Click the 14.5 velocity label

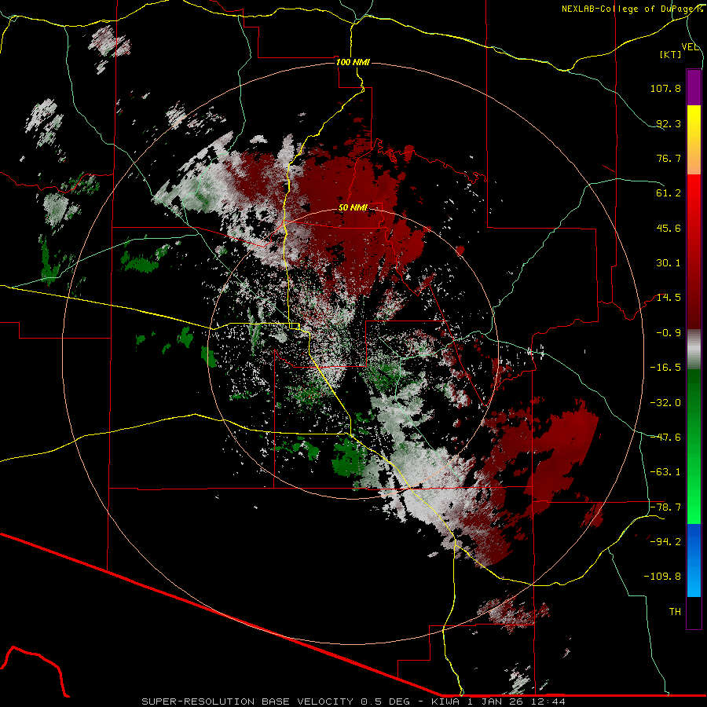click(x=669, y=298)
